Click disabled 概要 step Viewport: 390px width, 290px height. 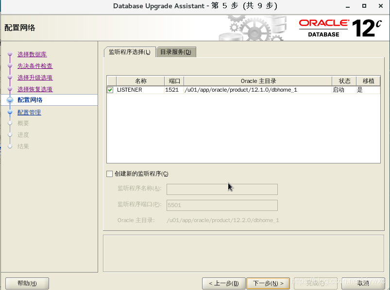click(23, 123)
